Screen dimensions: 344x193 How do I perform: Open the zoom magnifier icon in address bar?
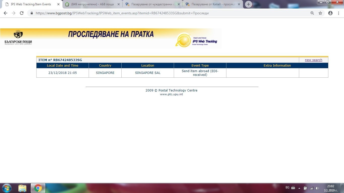[312, 13]
